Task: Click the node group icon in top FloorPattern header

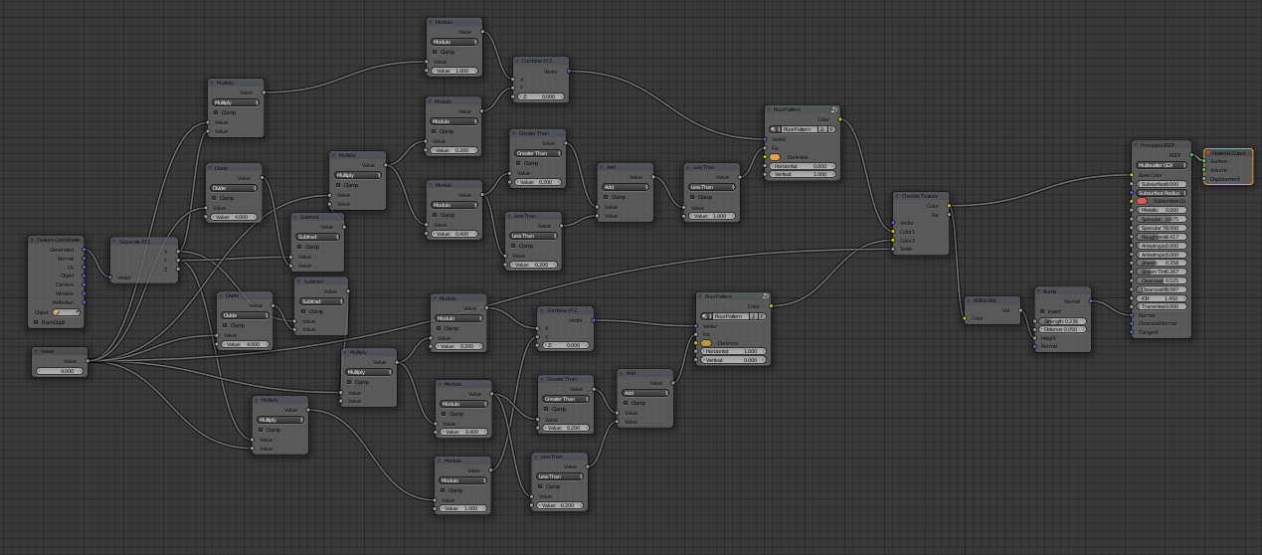Action: [x=833, y=109]
